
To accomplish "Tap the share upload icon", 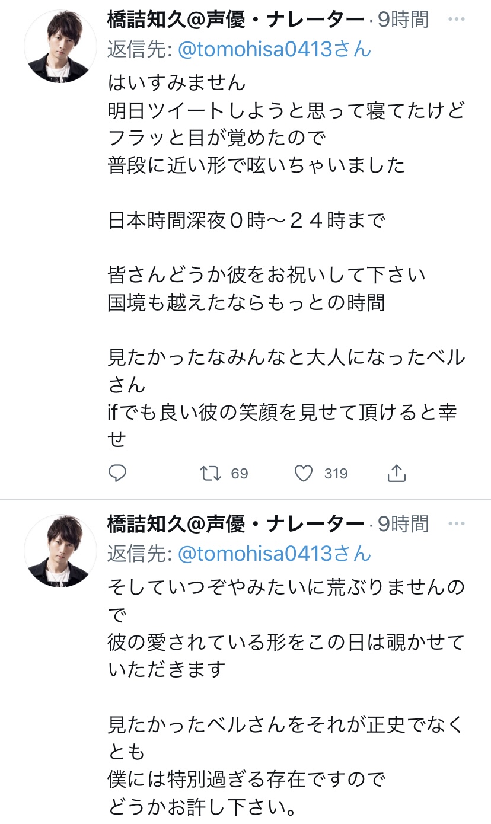I will [396, 473].
